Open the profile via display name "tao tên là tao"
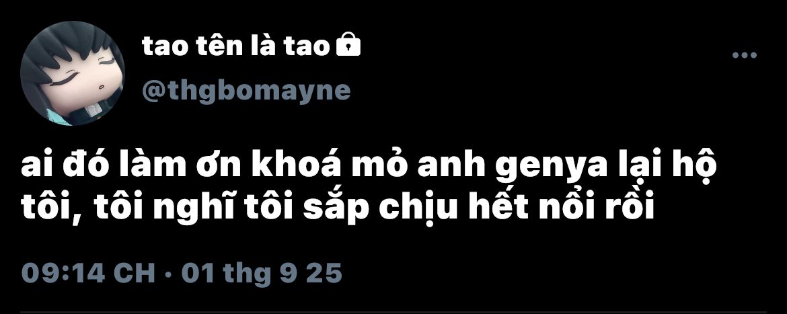Image resolution: width=787 pixels, height=314 pixels. pos(235,46)
